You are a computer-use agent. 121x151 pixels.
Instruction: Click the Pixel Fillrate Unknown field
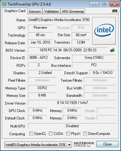click(42, 80)
